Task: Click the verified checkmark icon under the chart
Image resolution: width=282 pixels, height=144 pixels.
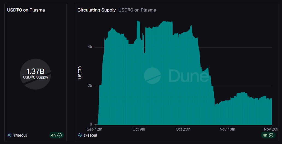Action: pos(271,135)
